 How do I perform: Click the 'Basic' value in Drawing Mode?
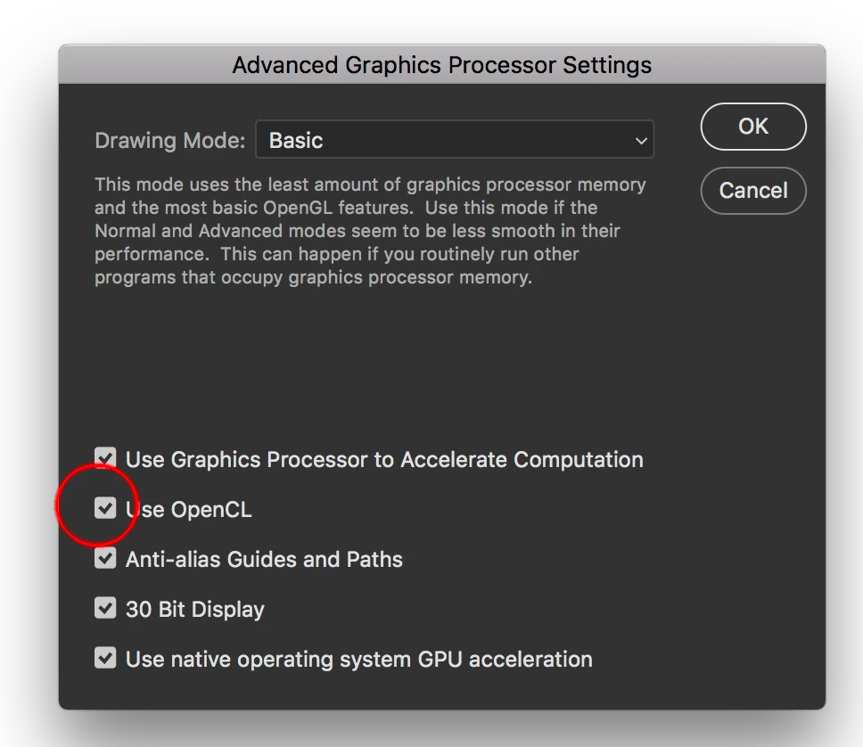click(296, 141)
